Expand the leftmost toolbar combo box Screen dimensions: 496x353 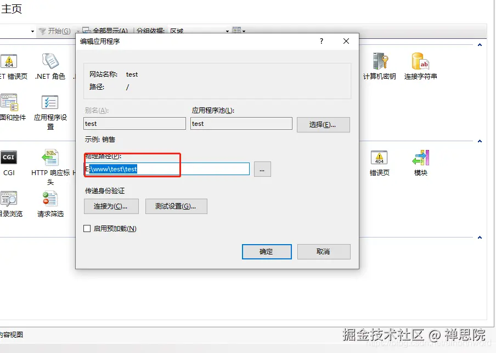click(31, 31)
